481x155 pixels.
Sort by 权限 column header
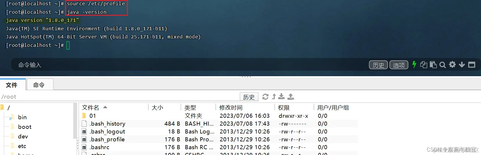coord(294,108)
